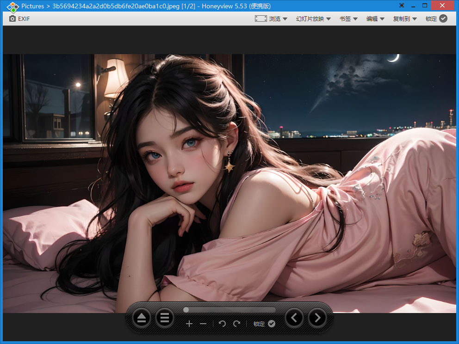Click the fullscreen frame icon beside 浏览
Screen dimensions: 459x344
261,18
